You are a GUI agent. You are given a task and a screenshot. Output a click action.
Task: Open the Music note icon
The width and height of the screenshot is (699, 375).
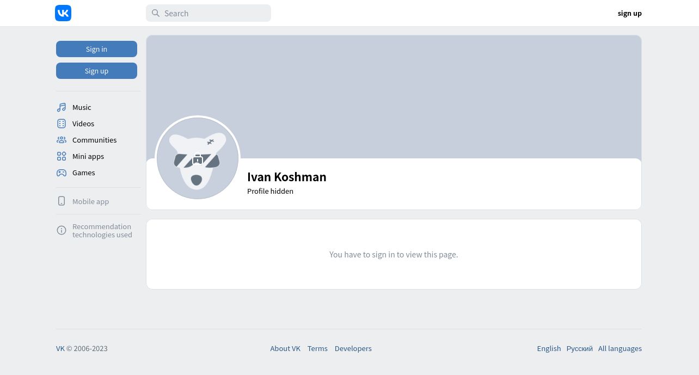(x=62, y=107)
